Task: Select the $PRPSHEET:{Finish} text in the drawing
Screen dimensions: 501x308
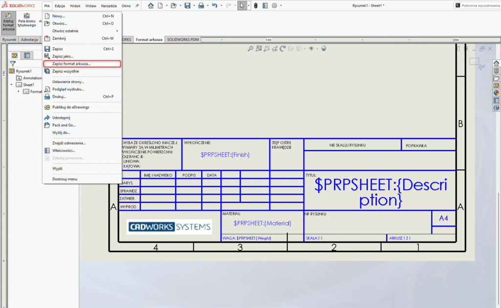Action: 225,155
